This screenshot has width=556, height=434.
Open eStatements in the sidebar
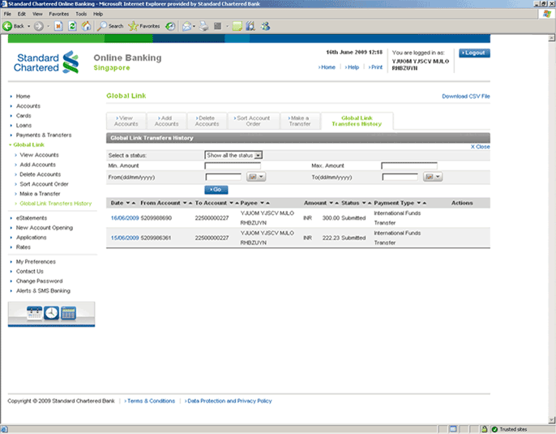[x=32, y=218]
